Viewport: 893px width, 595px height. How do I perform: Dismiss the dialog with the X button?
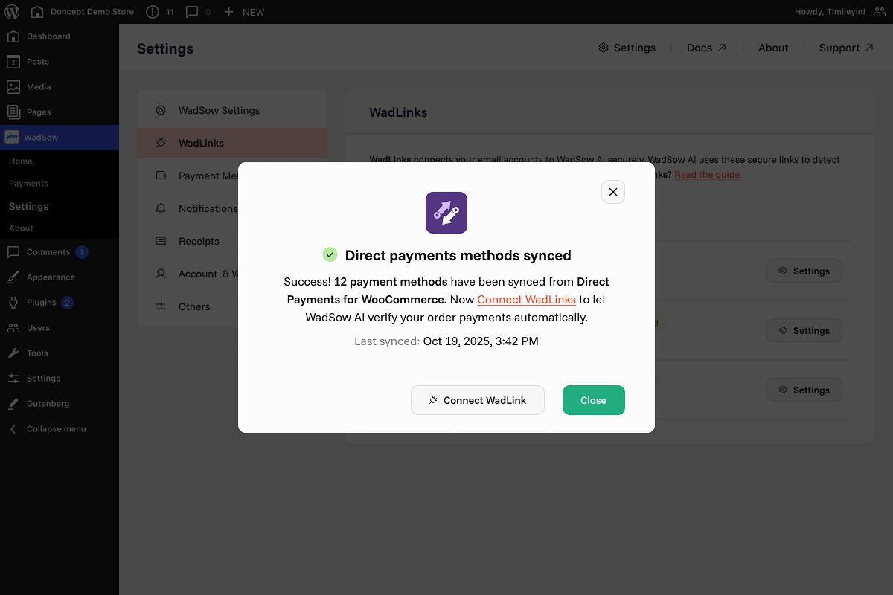coord(613,192)
